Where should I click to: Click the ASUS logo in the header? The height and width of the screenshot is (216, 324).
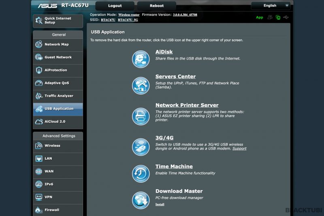[47, 6]
